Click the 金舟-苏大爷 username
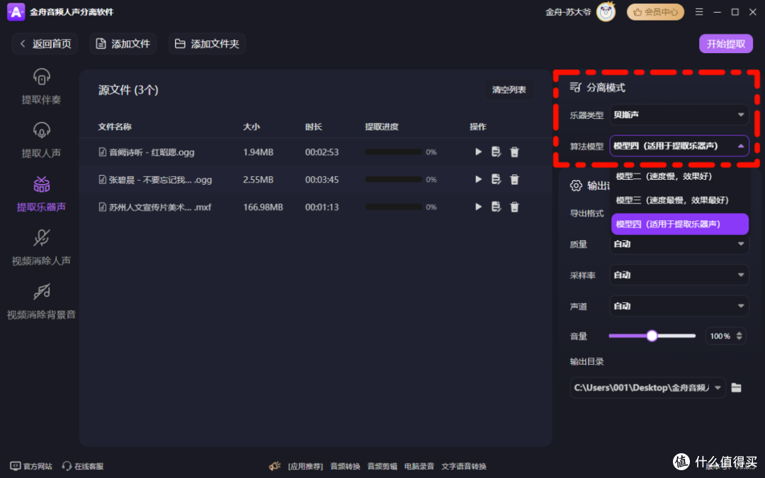 [x=568, y=12]
